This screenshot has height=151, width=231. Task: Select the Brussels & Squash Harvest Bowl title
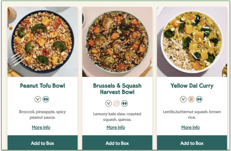point(117,89)
